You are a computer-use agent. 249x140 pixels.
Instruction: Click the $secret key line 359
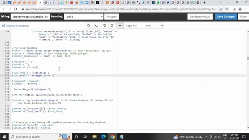[x=49, y=54]
